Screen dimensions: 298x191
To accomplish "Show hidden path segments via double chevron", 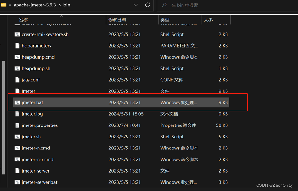I will click(10, 5).
